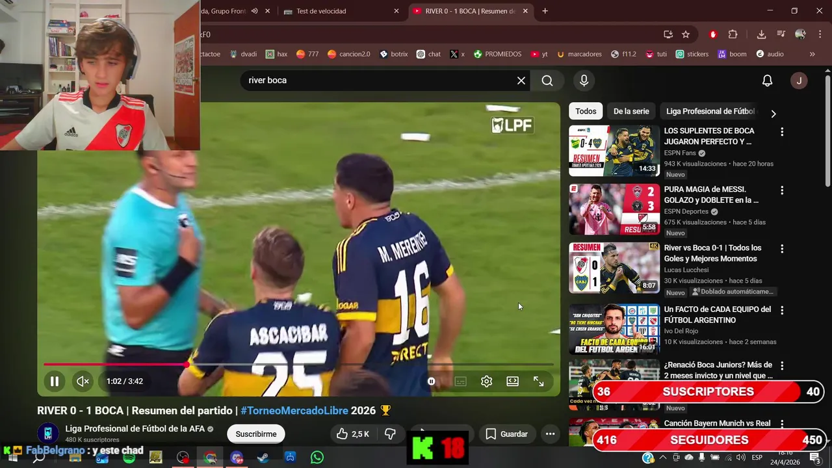832x468 pixels.
Task: Open Steam from the taskbar
Action: 263,458
